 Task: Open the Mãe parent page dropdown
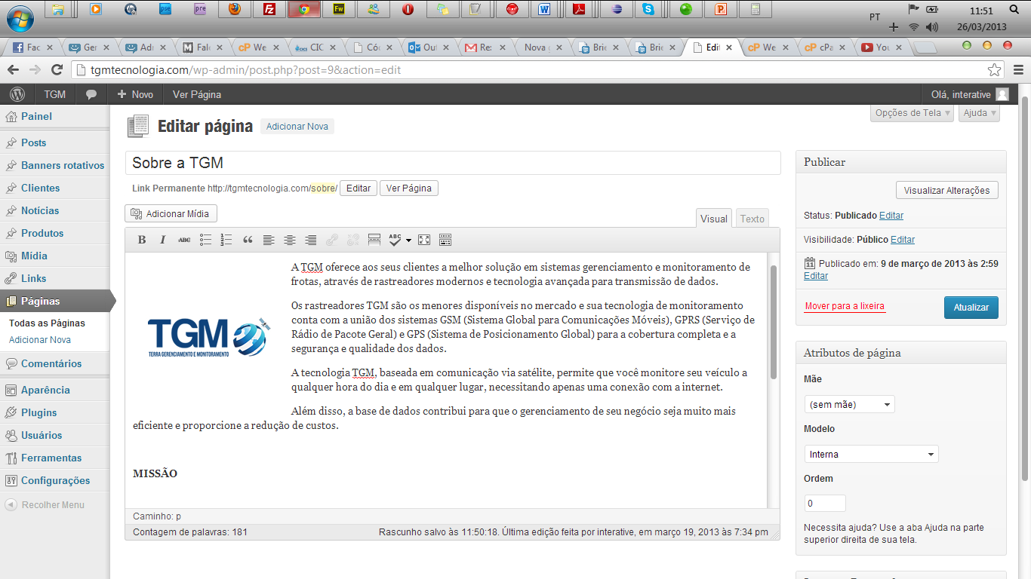tap(849, 404)
